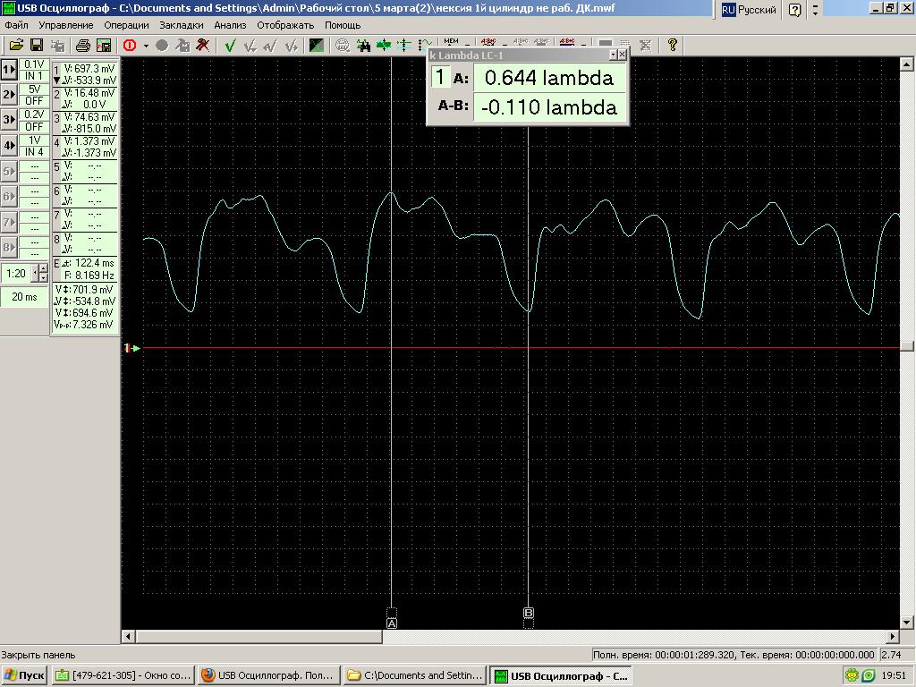Toggle channel 2 button
This screenshot has width=916, height=687.
9,95
